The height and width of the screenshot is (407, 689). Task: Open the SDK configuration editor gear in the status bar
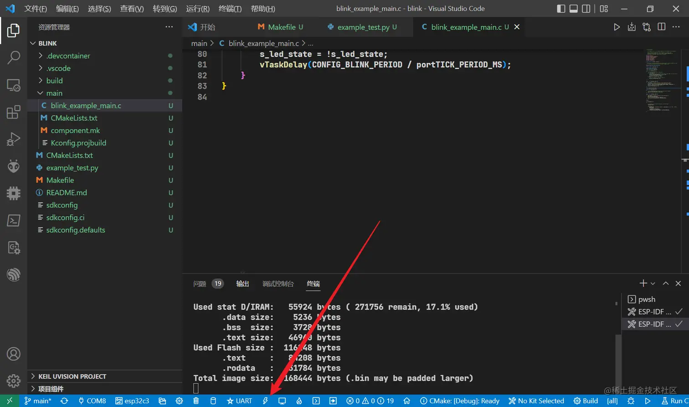(179, 401)
